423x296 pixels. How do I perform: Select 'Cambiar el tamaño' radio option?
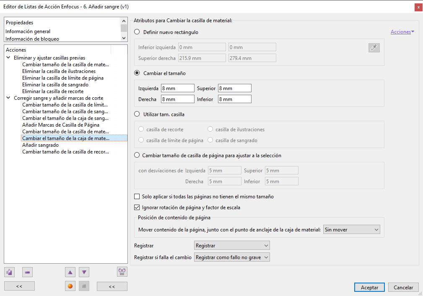coord(137,73)
